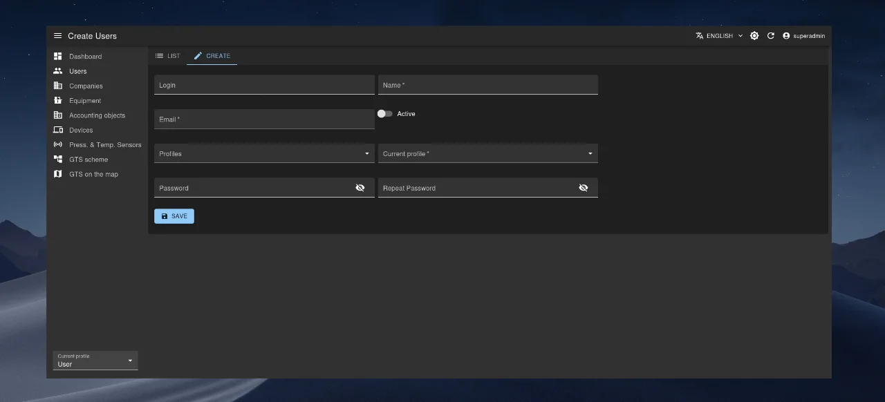Click the Email input field
This screenshot has width=885, height=402.
(264, 119)
